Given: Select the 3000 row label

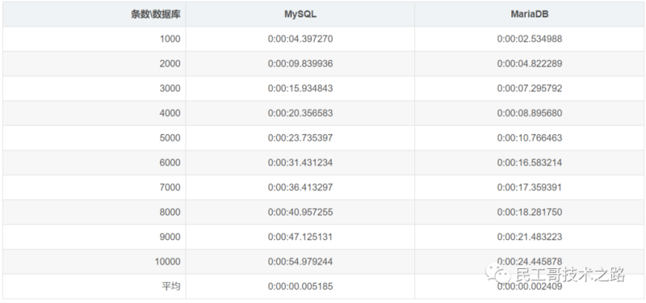Looking at the screenshot, I should tap(170, 88).
